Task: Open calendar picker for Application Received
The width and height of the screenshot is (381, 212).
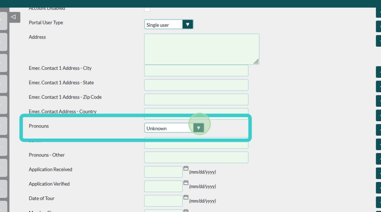Action: pos(186,168)
